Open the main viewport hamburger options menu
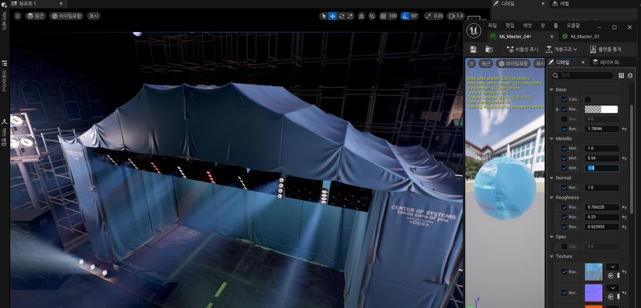The image size is (641, 308). point(18,16)
